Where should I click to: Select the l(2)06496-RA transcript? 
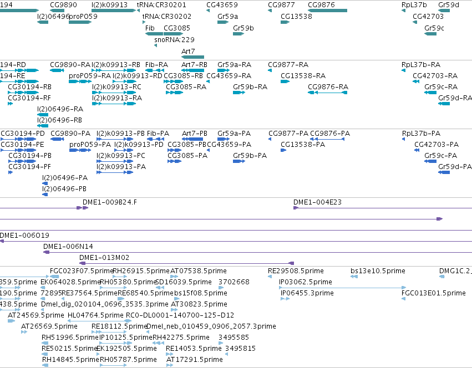coord(43,115)
